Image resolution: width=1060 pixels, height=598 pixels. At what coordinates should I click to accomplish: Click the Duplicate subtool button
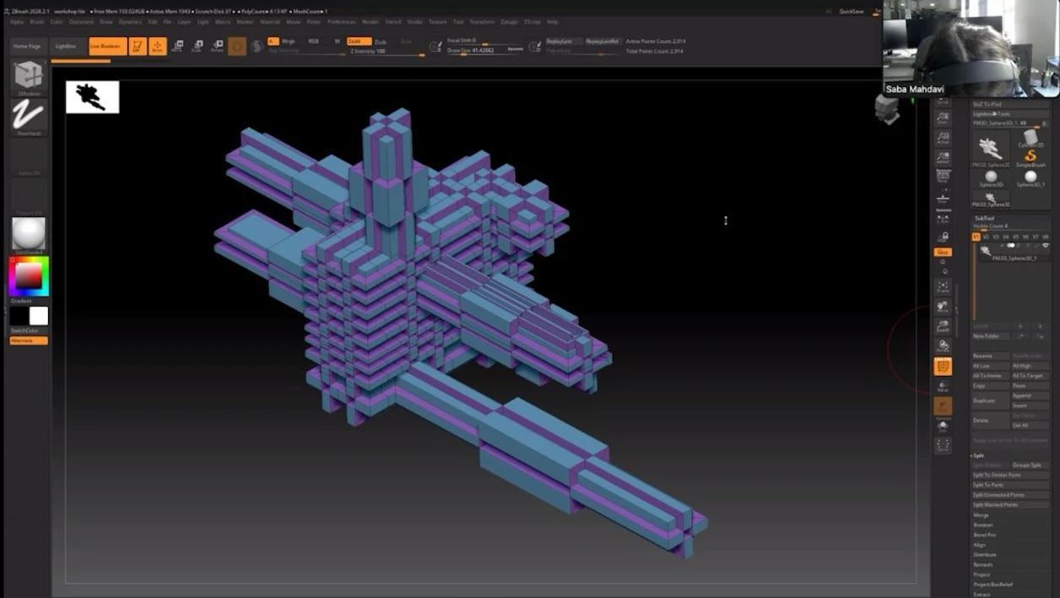click(990, 400)
